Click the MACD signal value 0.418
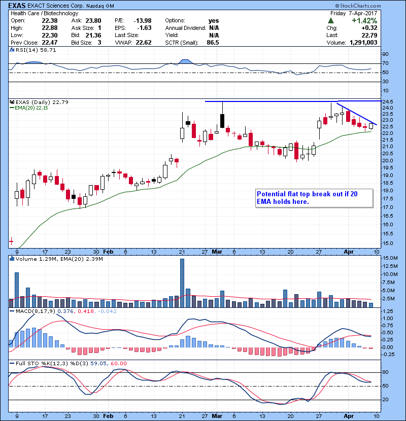Viewport: 406px width, 421px height. pos(86,311)
